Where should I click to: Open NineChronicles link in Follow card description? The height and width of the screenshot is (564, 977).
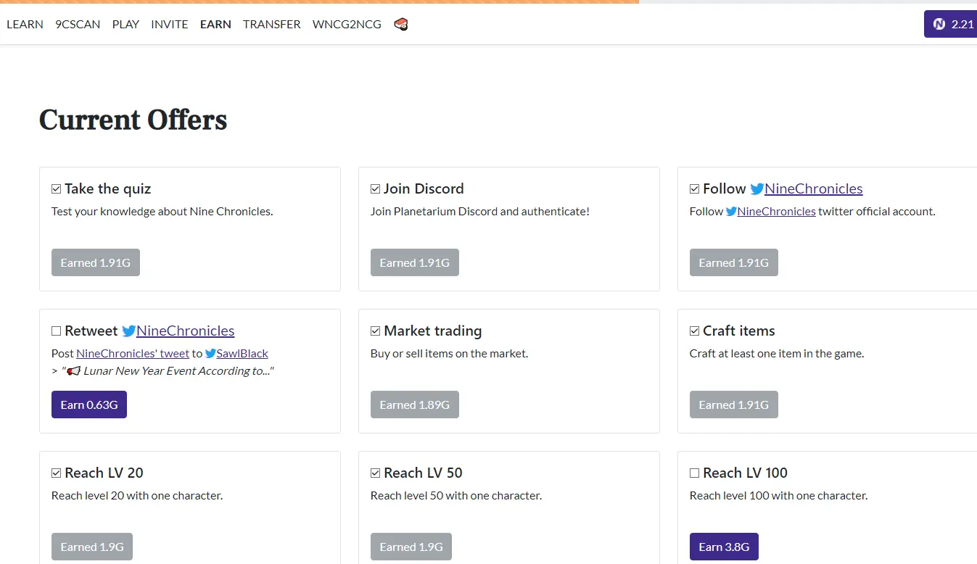(x=777, y=212)
